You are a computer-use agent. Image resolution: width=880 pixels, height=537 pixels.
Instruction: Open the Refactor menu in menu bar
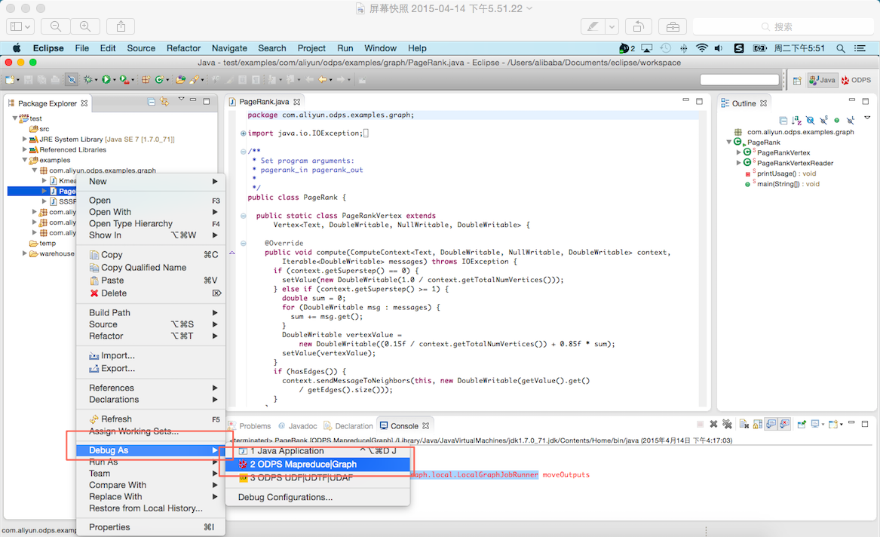point(183,48)
